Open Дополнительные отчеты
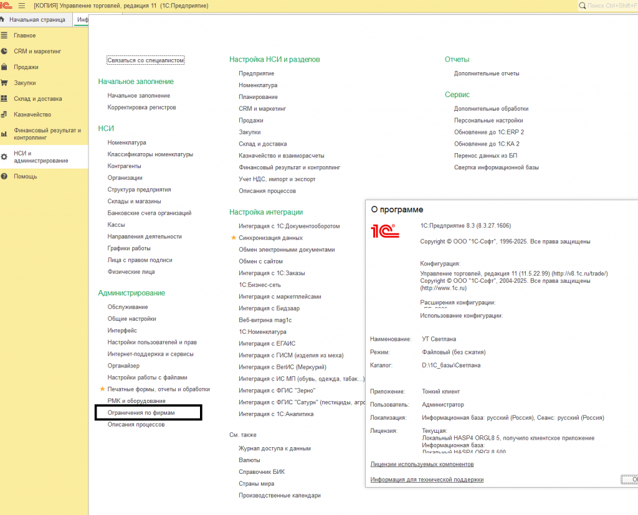The height and width of the screenshot is (515, 638). point(487,73)
